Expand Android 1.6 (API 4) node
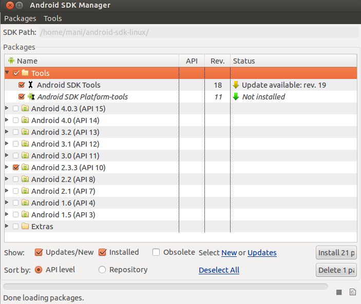 pos(7,202)
